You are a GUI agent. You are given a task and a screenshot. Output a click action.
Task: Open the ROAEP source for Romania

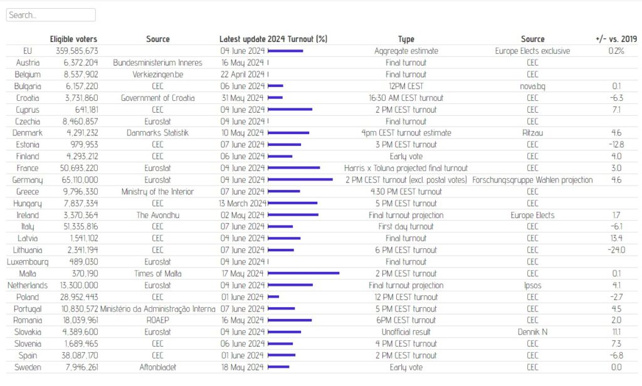click(157, 320)
